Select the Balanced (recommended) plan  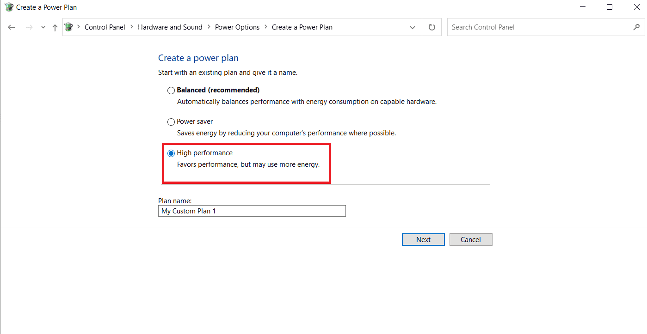pyautogui.click(x=171, y=91)
